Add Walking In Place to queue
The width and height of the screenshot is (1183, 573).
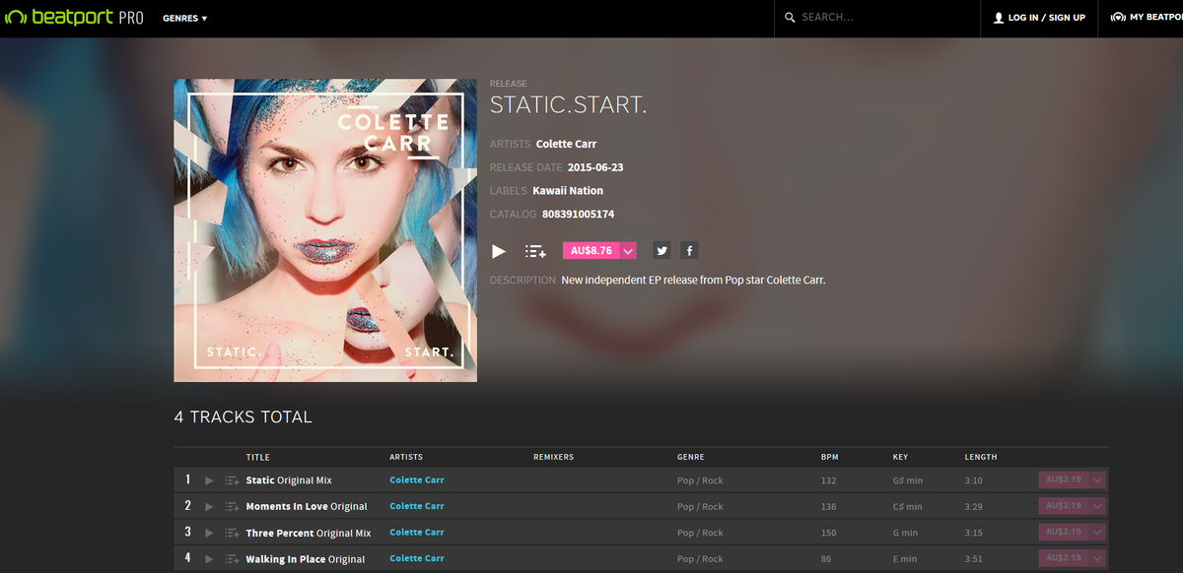[232, 559]
